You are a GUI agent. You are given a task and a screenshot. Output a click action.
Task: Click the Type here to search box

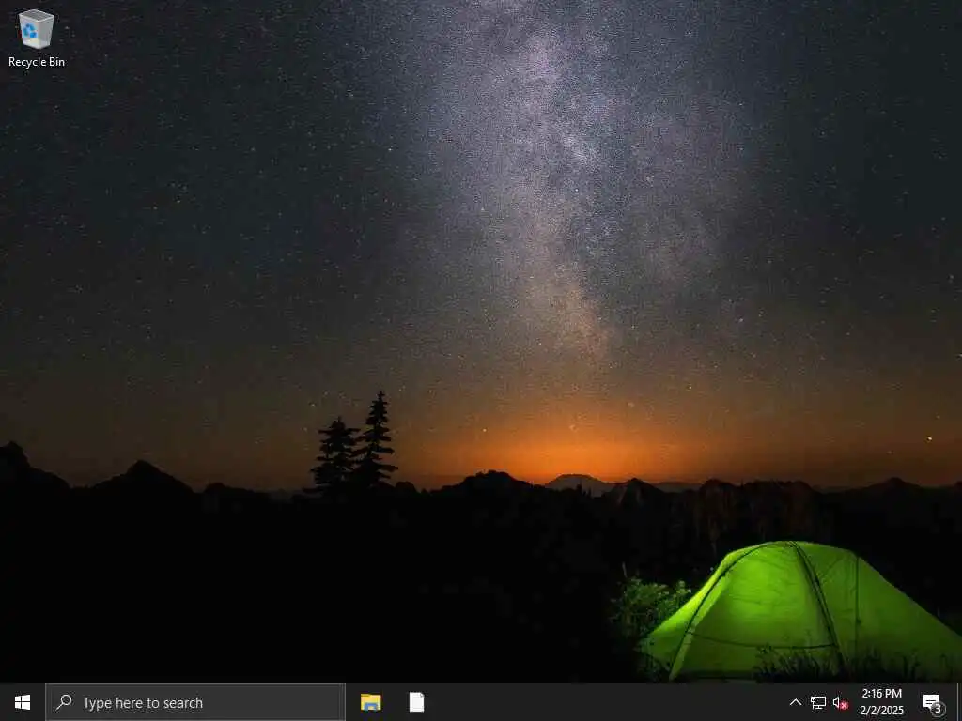click(195, 702)
